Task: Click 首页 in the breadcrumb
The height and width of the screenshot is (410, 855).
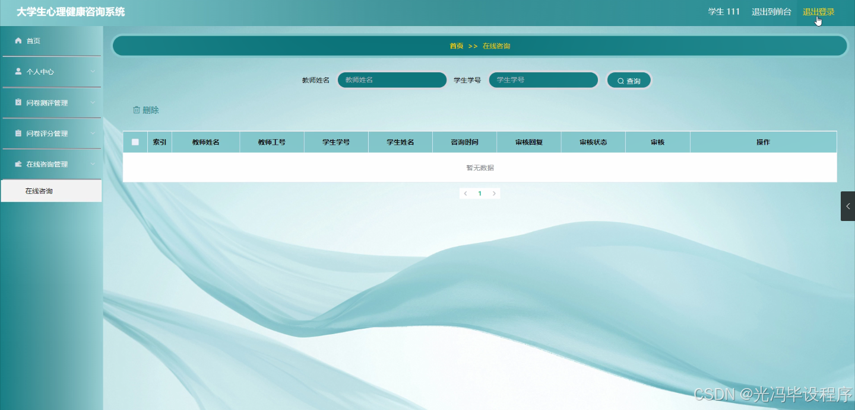Action: pyautogui.click(x=456, y=46)
